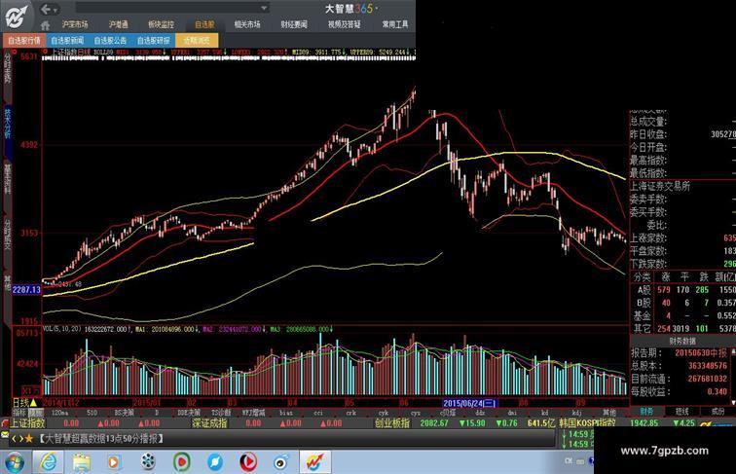736x474 pixels.
Task: Click the 大智慧 arrow logo icon
Action: click(16, 17)
